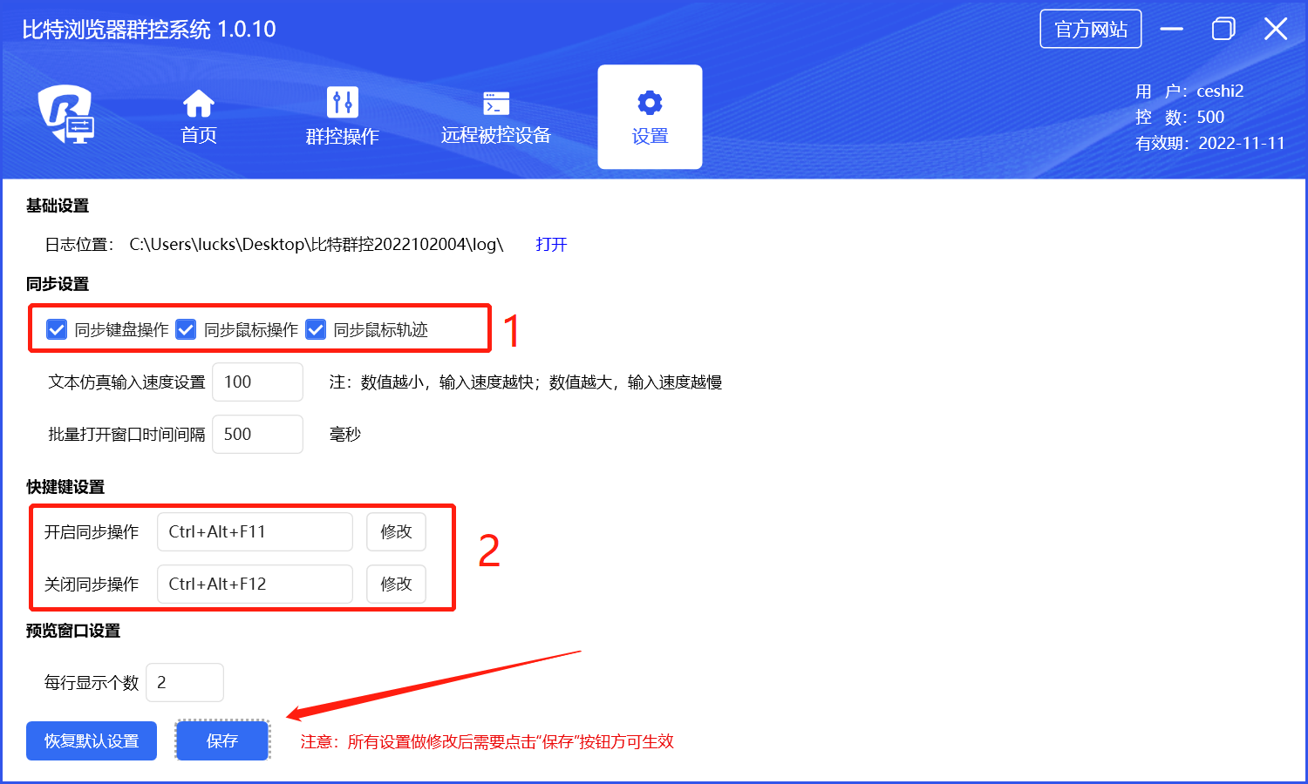Open 远程被控设备 terminal icon
This screenshot has width=1308, height=784.
(496, 103)
